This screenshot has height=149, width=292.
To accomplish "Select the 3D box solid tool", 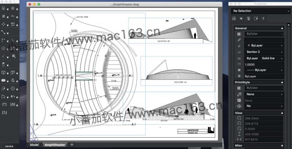I will pyautogui.click(x=3, y=72).
